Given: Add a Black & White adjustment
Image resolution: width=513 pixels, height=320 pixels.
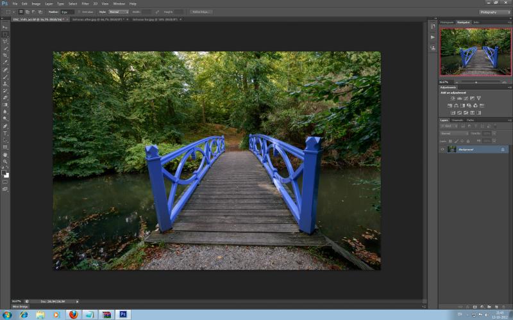Looking at the screenshot, I should (462, 106).
